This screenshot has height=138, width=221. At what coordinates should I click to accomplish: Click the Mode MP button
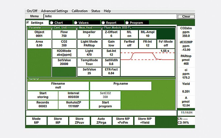coord(36,121)
